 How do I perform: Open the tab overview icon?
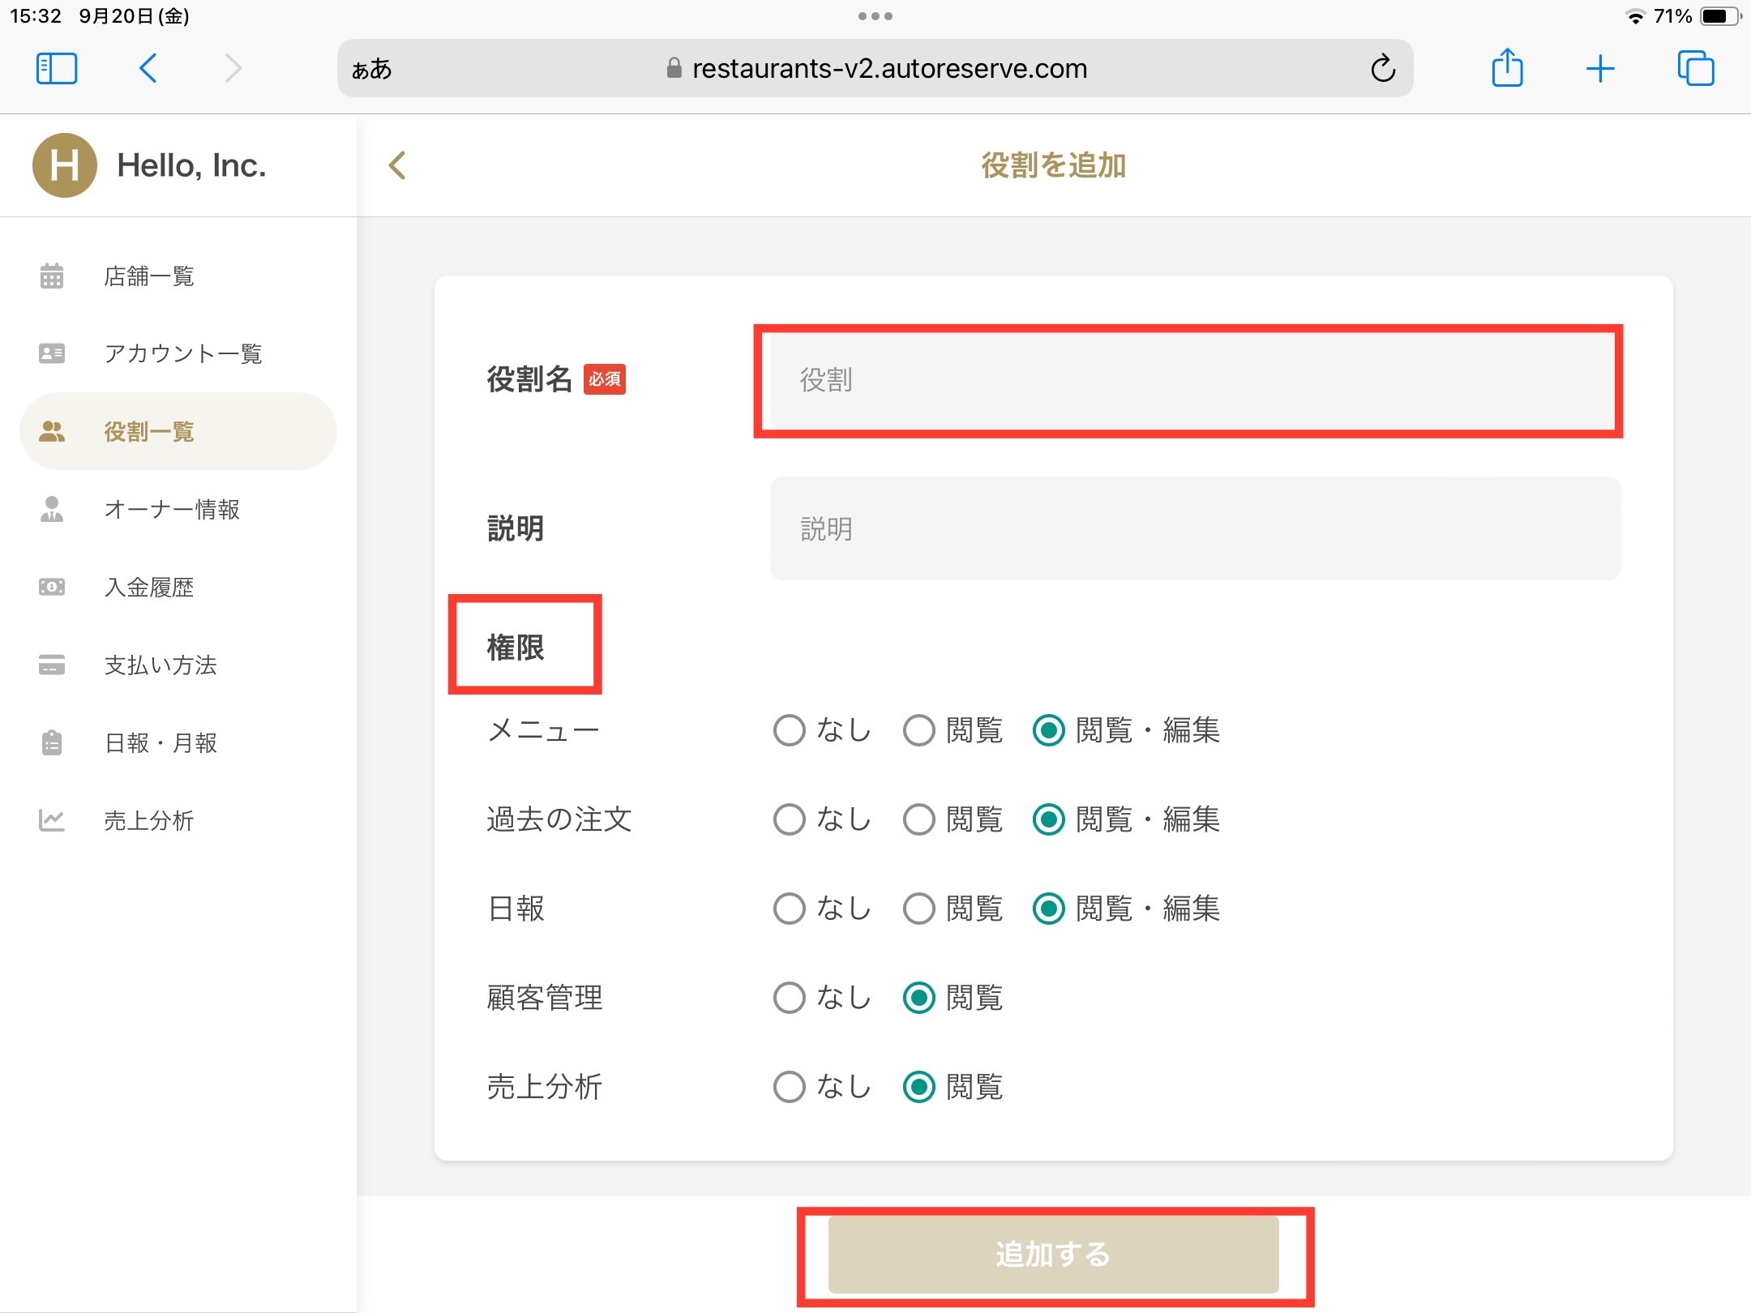pyautogui.click(x=1695, y=68)
